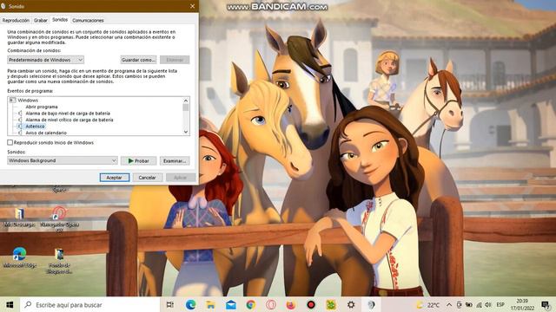The height and width of the screenshot is (312, 556).
Task: Click the speaker icon beside Asterisco
Action: [20, 127]
